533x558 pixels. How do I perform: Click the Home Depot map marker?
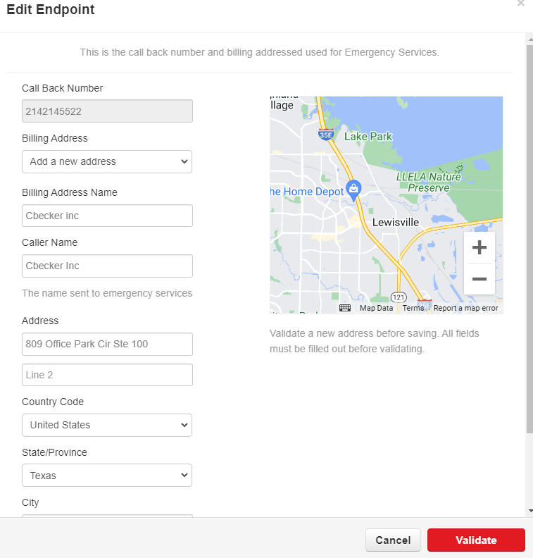[354, 188]
